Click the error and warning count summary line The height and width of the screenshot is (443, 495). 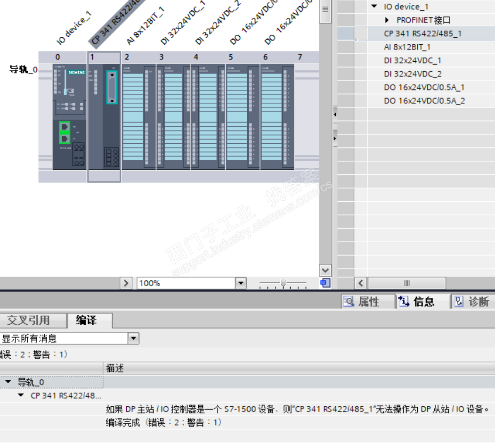tap(33, 354)
